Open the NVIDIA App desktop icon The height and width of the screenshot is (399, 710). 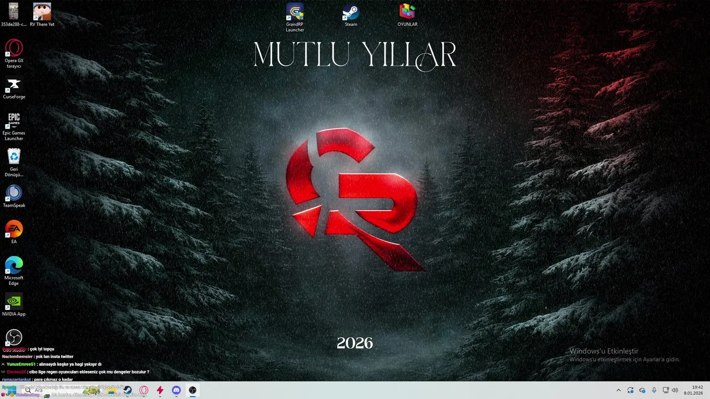pos(14,305)
